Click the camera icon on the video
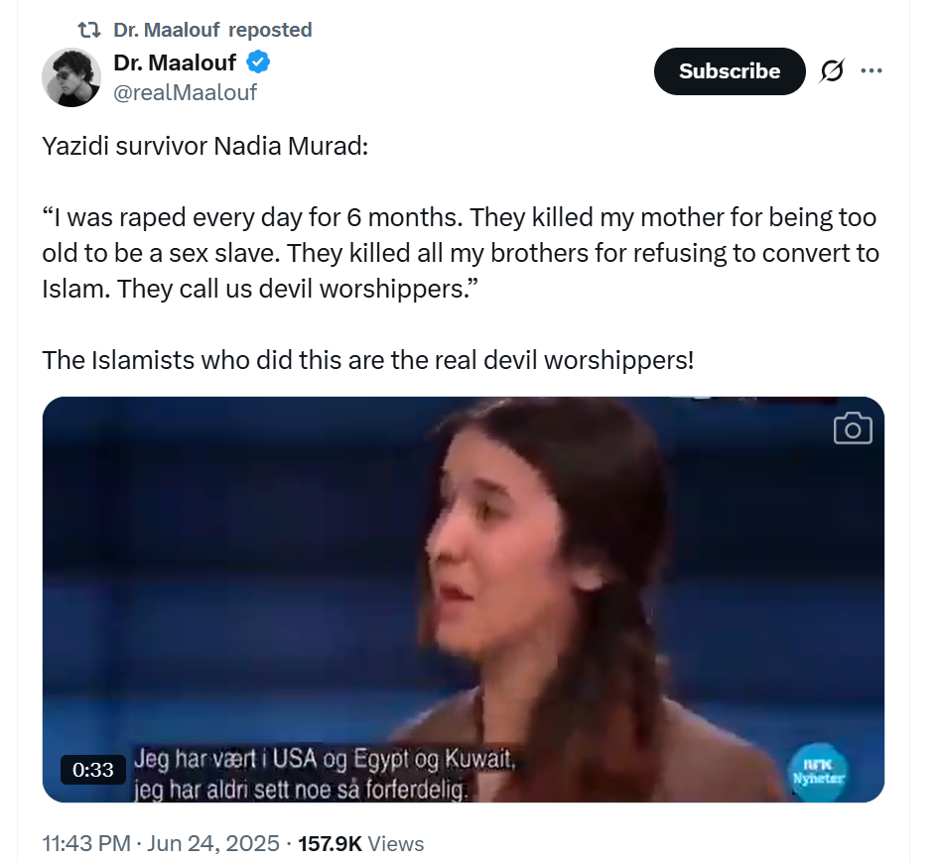 [x=853, y=429]
